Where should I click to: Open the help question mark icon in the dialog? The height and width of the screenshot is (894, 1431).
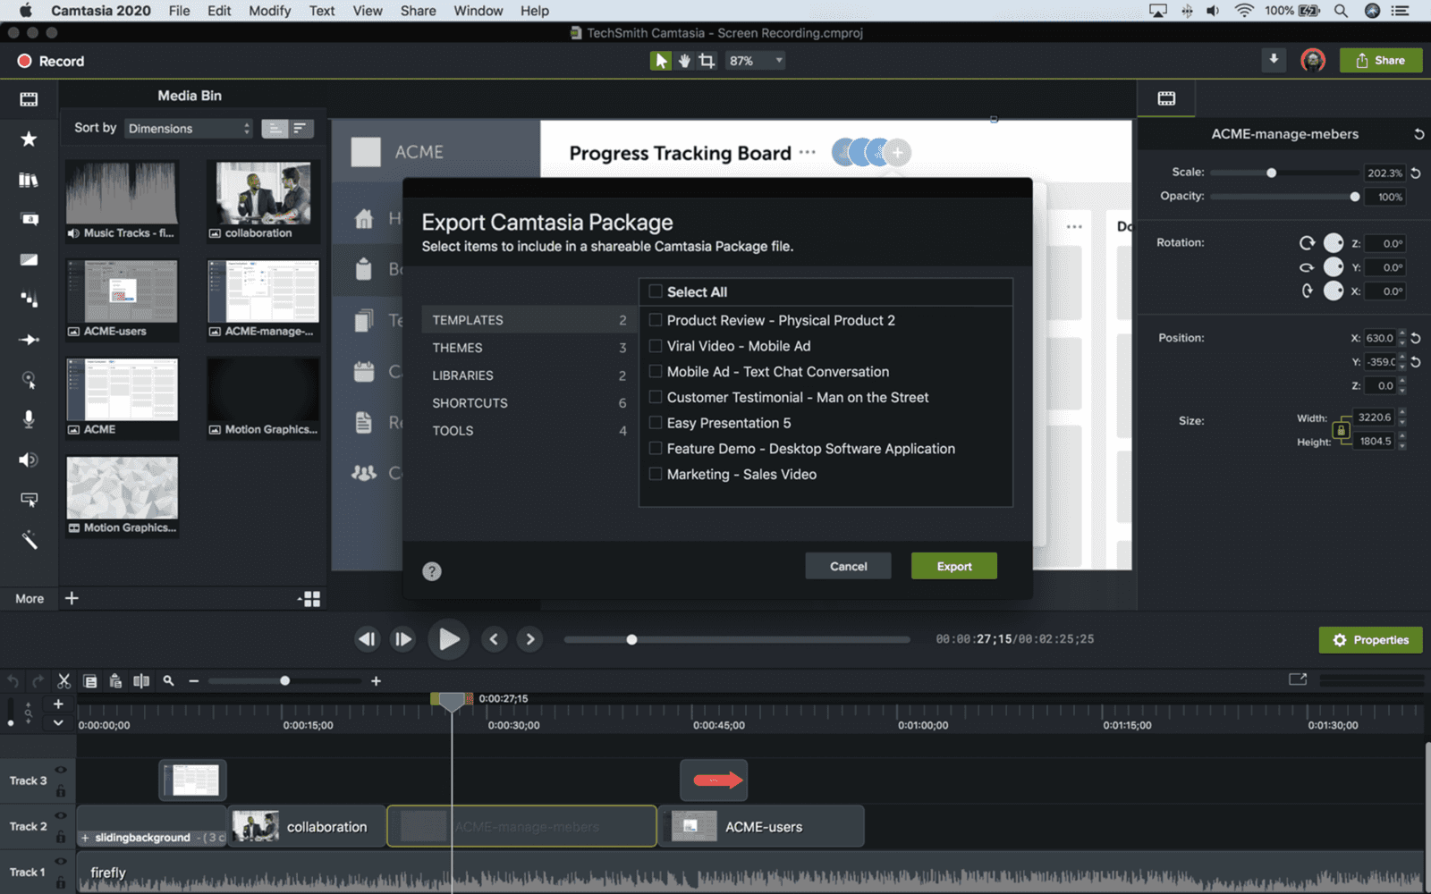[432, 571]
